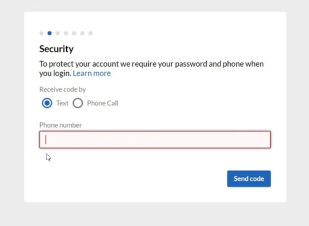Click the 'Receive code by' label

[x=62, y=89]
